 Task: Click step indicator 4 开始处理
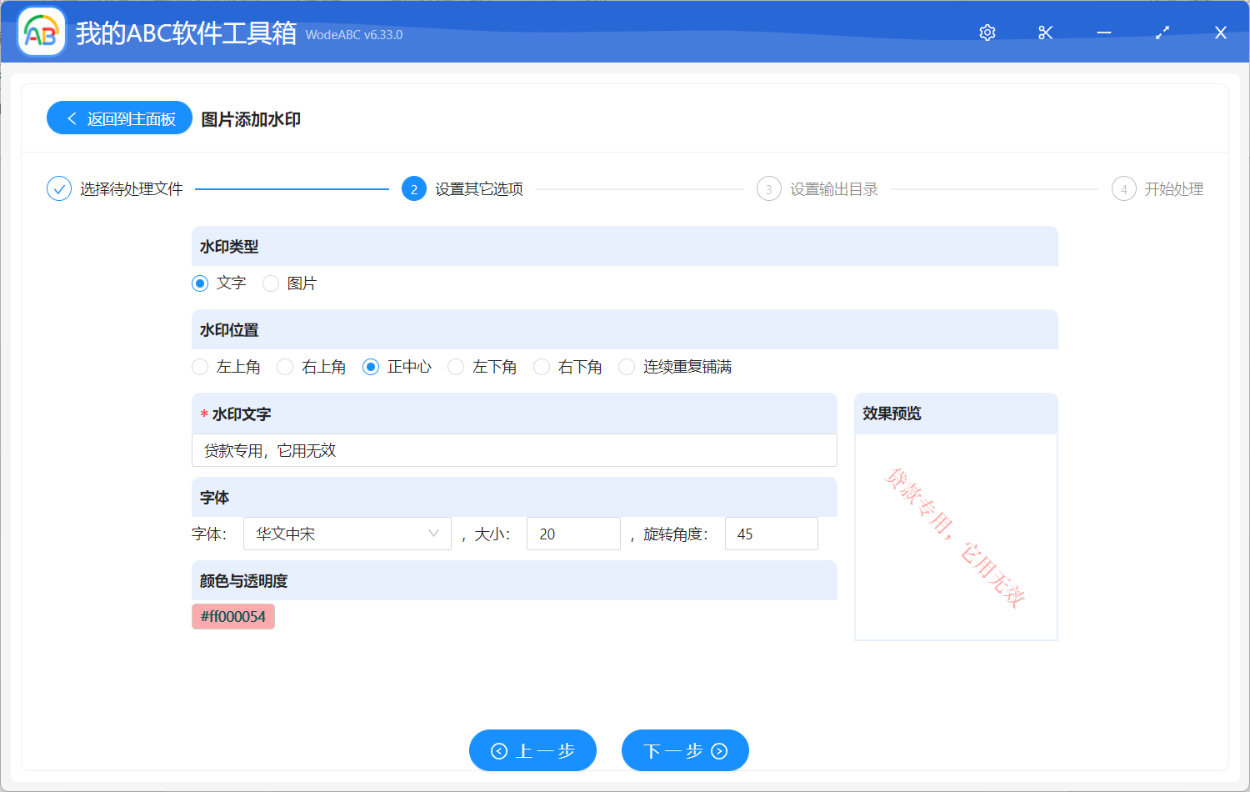[1123, 188]
